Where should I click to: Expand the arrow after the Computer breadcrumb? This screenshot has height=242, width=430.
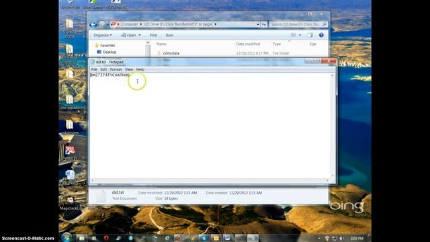tap(141, 24)
